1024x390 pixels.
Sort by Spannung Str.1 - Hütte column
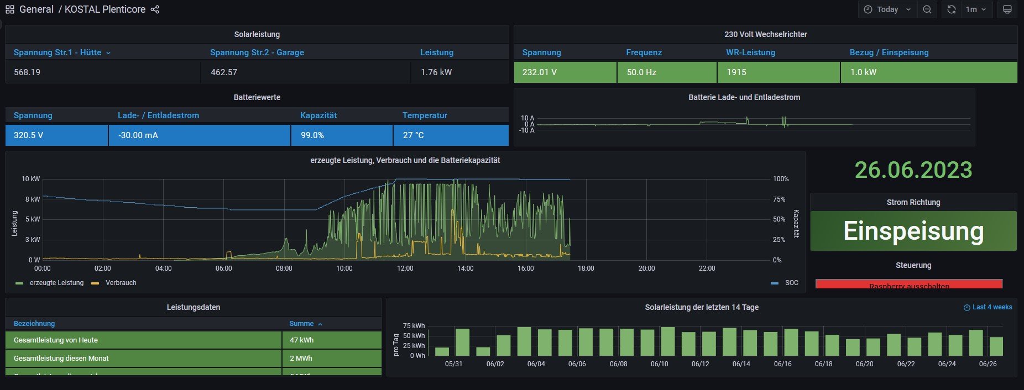coord(58,52)
